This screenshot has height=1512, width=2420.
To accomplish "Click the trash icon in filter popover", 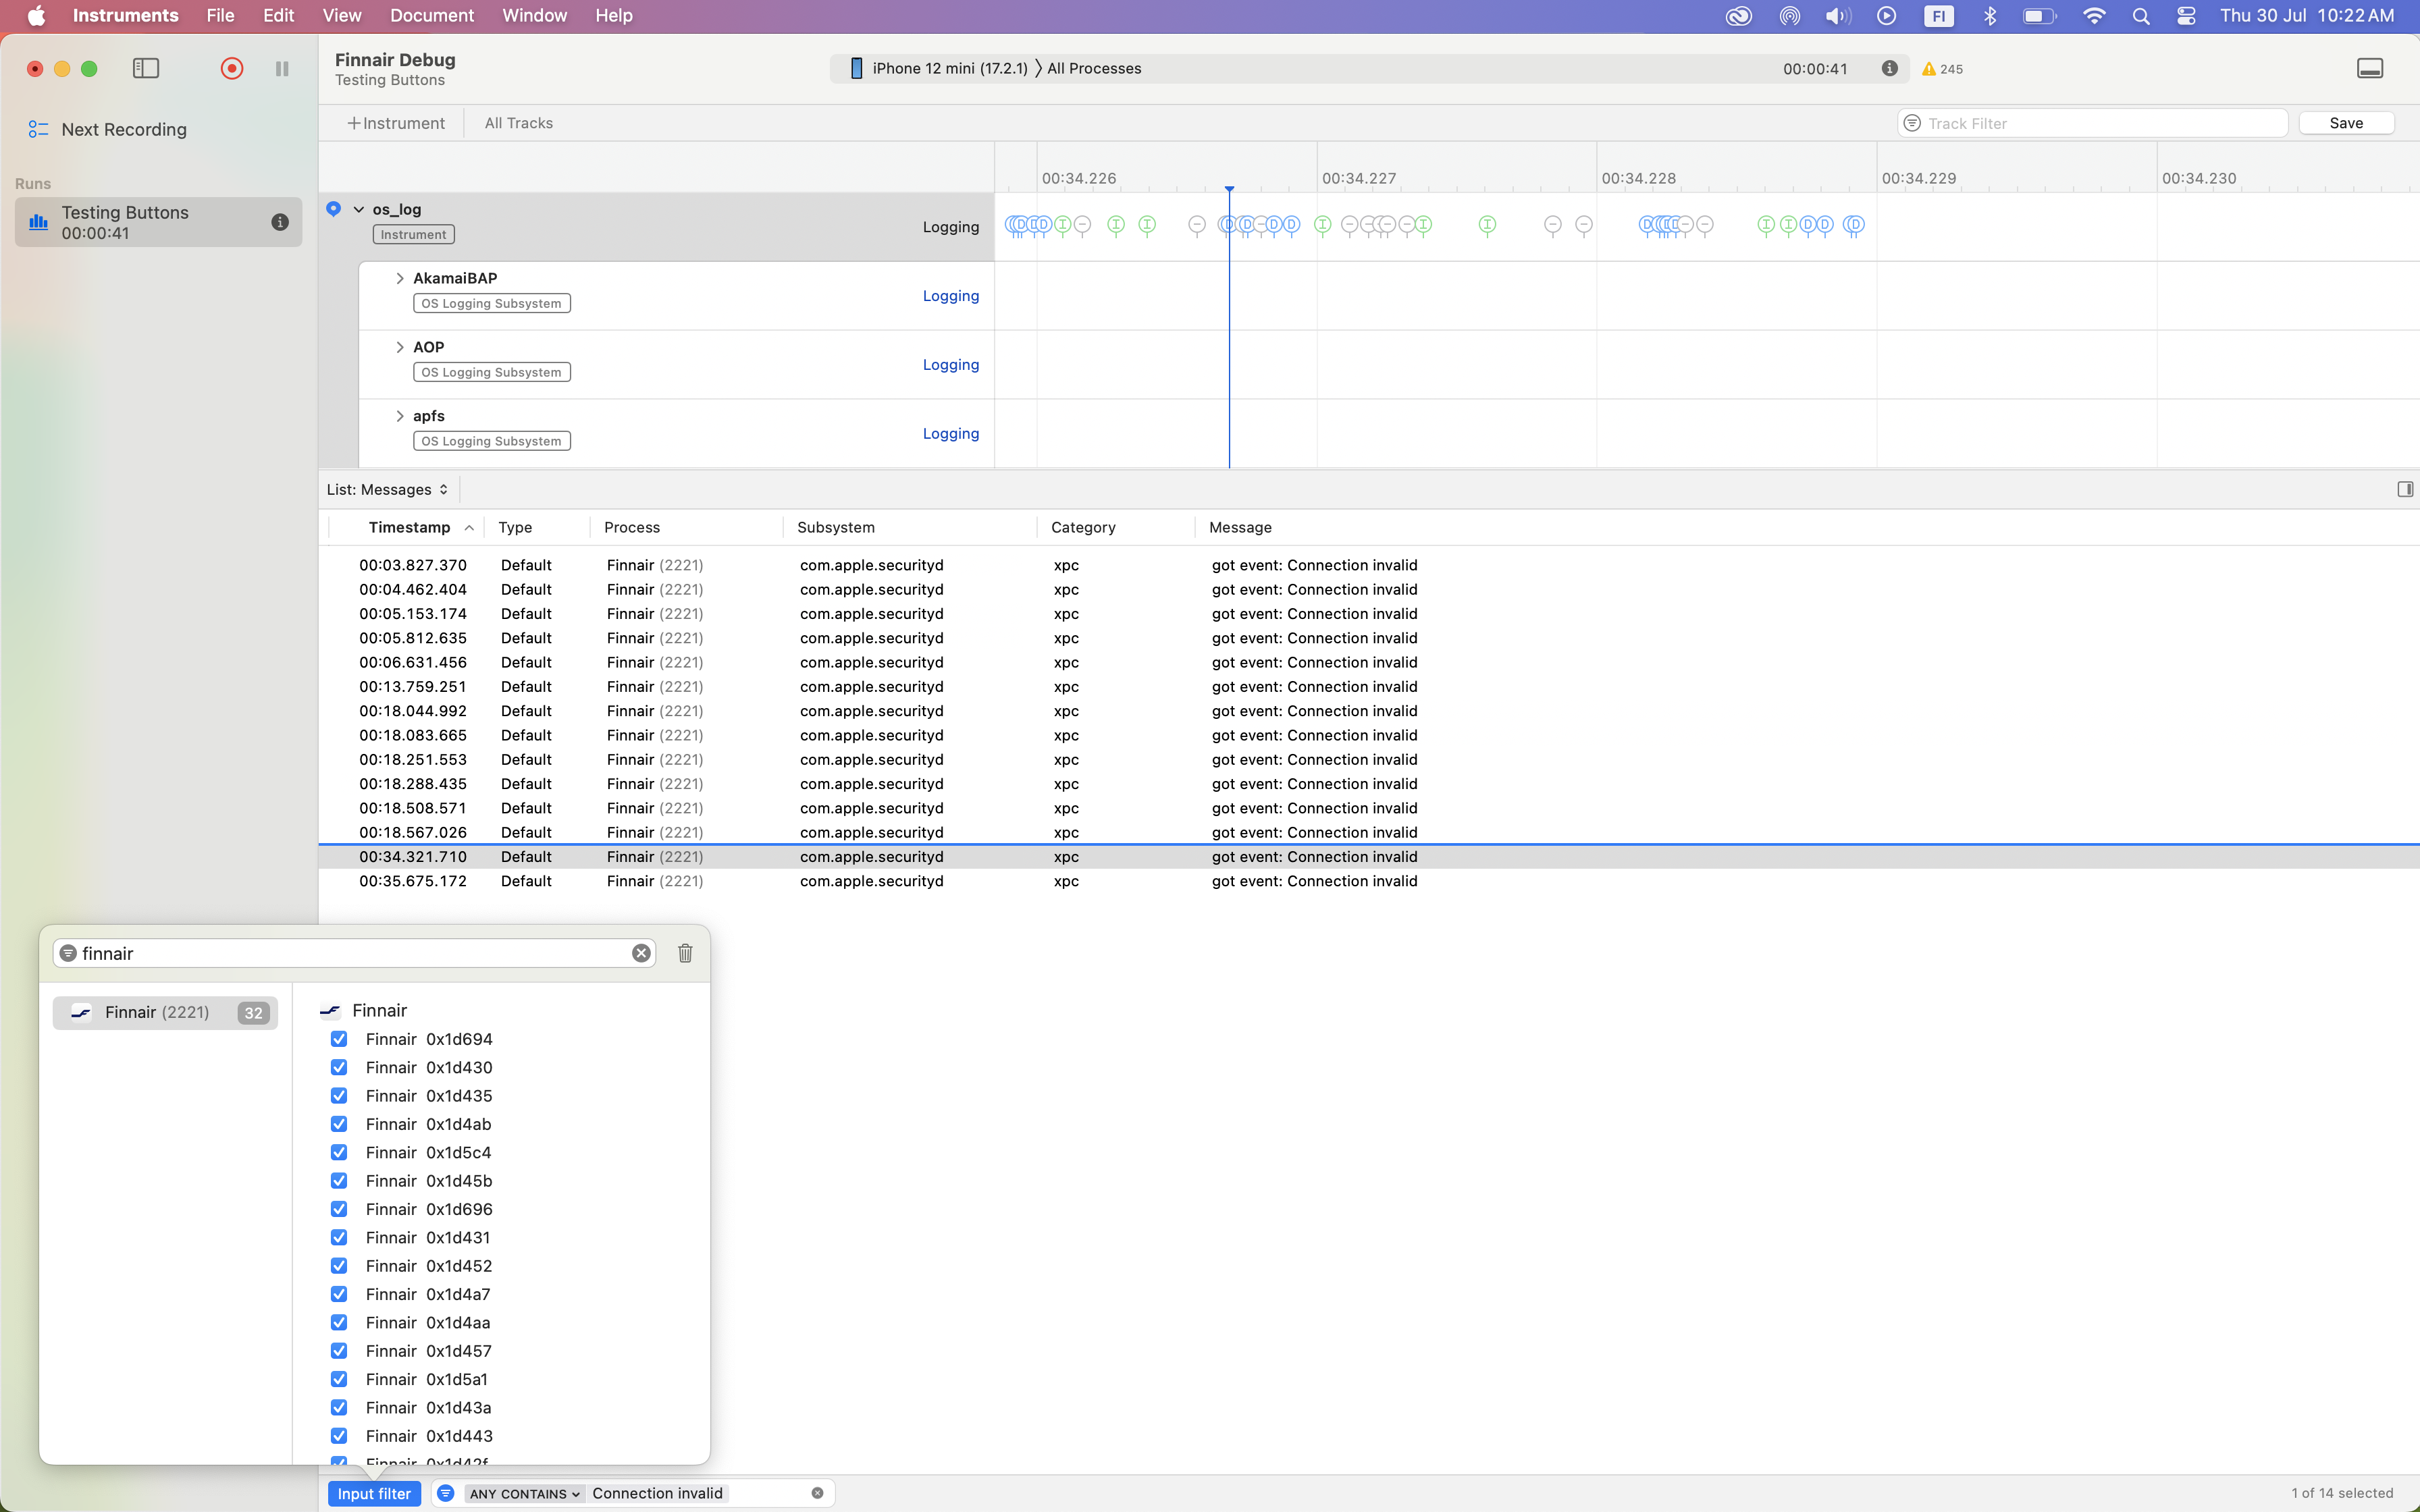I will [x=685, y=953].
